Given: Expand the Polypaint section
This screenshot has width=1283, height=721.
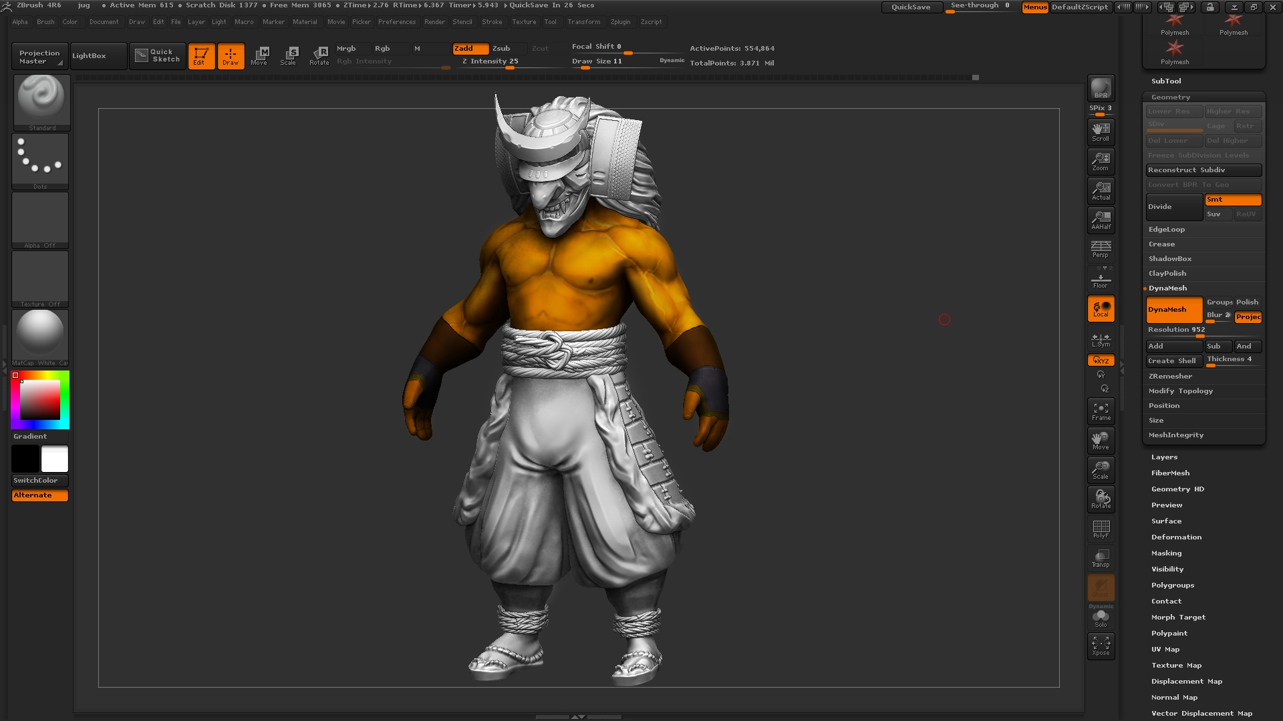Looking at the screenshot, I should pyautogui.click(x=1169, y=634).
